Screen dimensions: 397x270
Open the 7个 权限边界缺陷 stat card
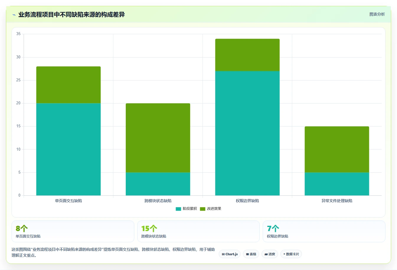tap(324, 231)
